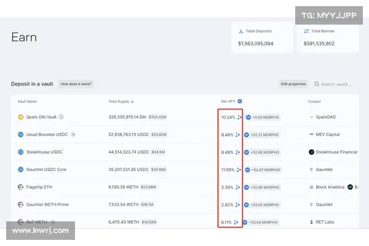Click the sparkle icon next to 2.36% APY
Image resolution: width=369 pixels, height=246 pixels.
237,188
